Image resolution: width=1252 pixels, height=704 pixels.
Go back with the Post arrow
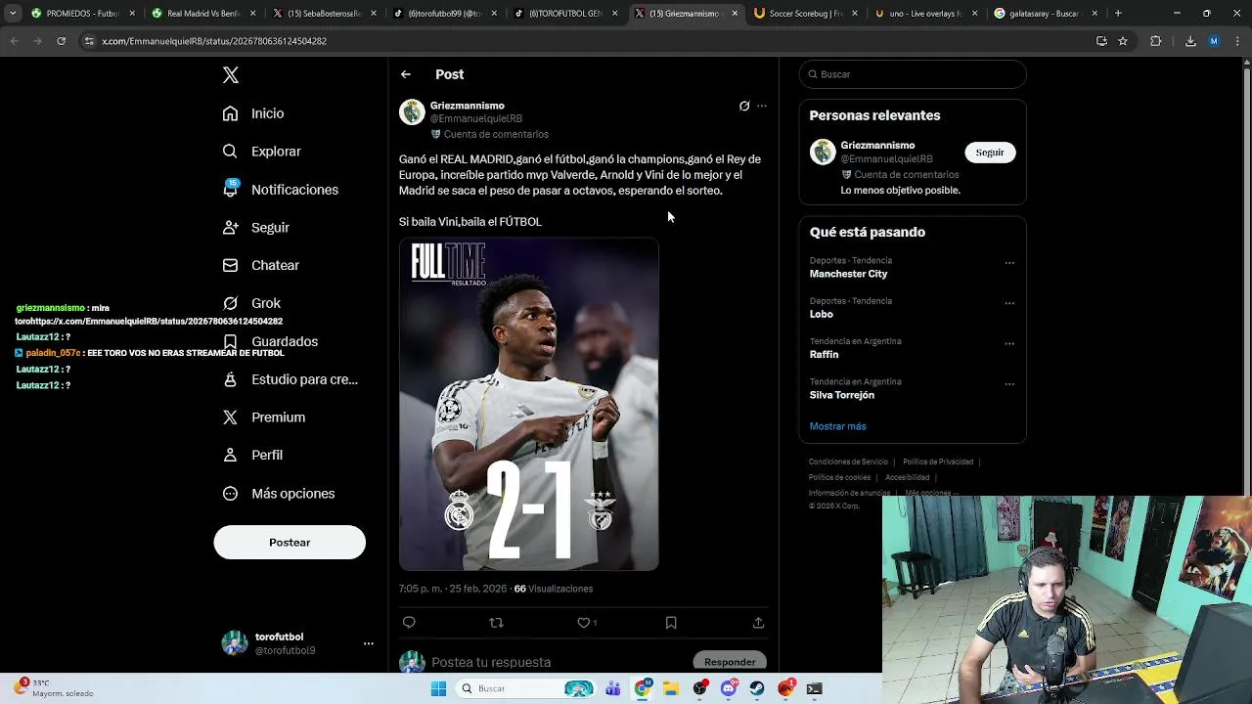pyautogui.click(x=405, y=74)
